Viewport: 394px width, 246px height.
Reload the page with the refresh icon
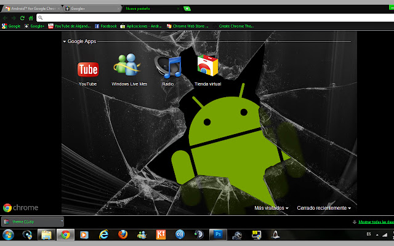(22, 18)
